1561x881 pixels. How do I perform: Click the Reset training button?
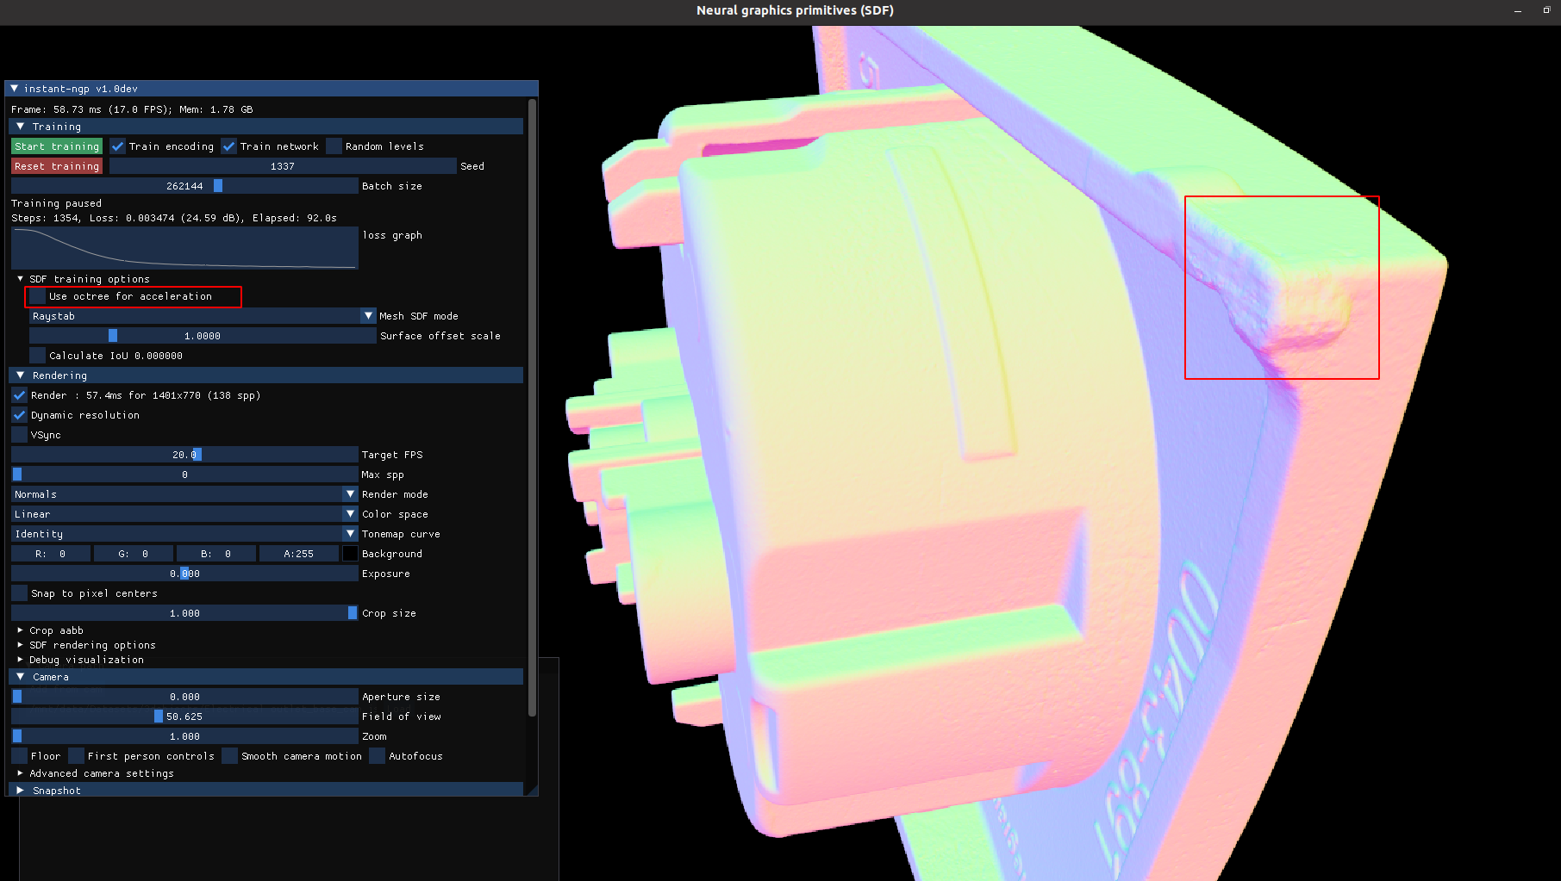(x=56, y=165)
